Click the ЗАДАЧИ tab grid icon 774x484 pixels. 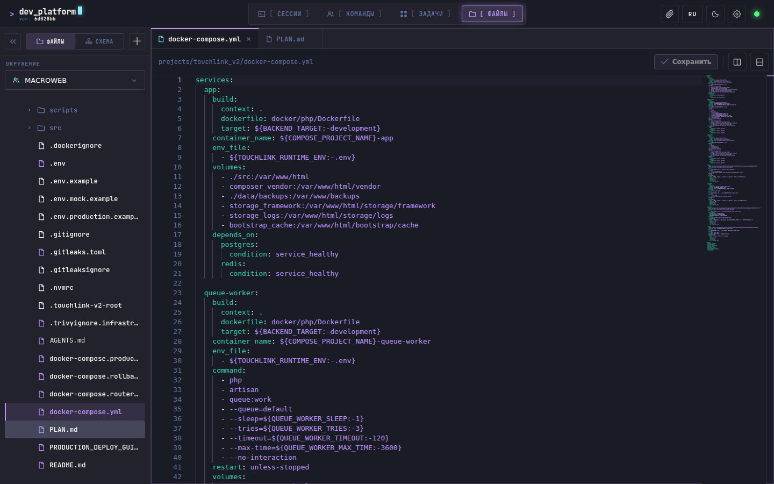404,14
